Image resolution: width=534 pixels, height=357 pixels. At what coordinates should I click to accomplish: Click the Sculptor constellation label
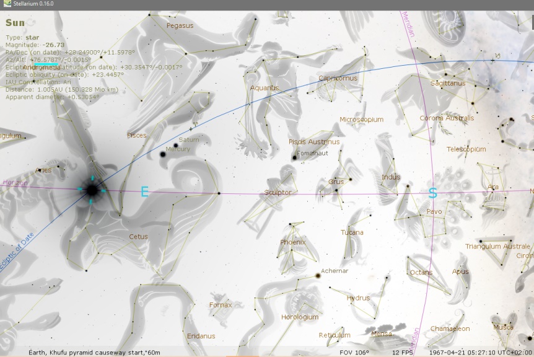point(278,192)
